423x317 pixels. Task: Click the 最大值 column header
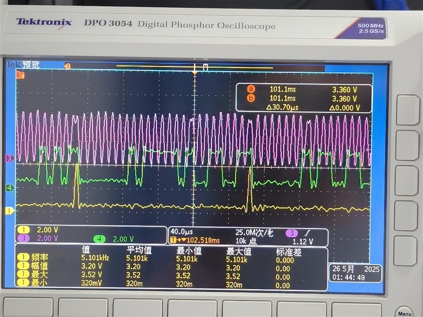tap(239, 251)
